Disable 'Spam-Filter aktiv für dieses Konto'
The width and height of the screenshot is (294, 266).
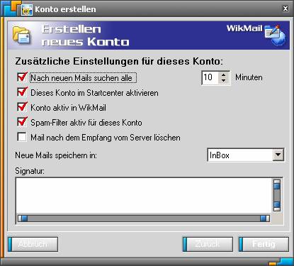[22, 122]
